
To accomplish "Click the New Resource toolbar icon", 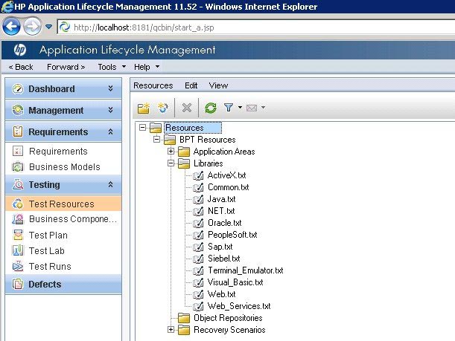I will pos(163,108).
